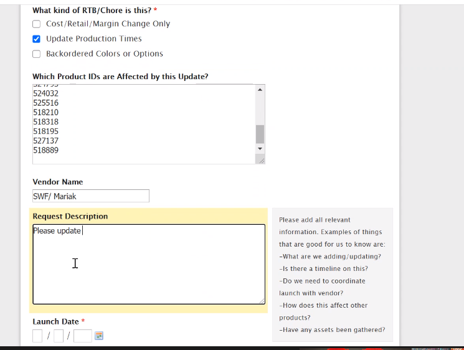Click the Request Description resize grip corner
Image resolution: width=464 pixels, height=350 pixels.
point(262,301)
